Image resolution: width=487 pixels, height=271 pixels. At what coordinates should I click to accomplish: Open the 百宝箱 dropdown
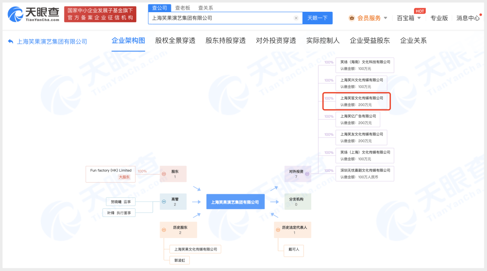[409, 18]
